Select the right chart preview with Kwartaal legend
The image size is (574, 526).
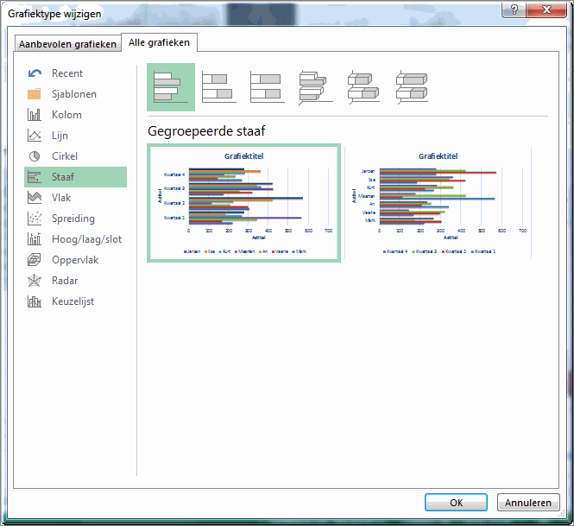pyautogui.click(x=438, y=204)
